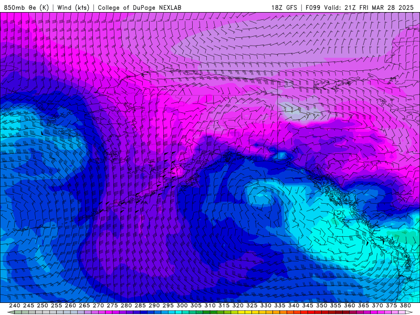
Task: Click the 310 colorbar label
Action: click(209, 306)
